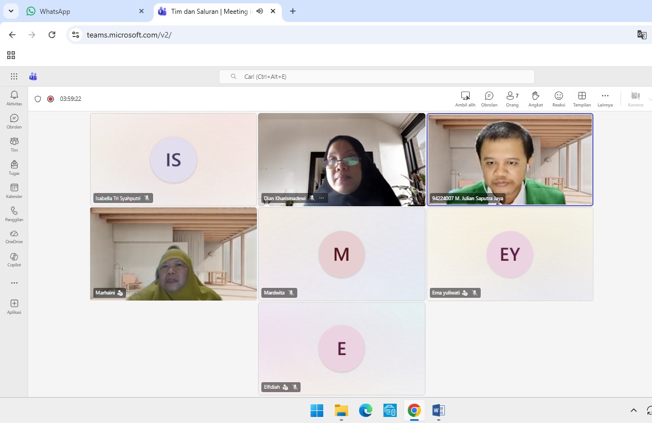Viewport: 652px width, 423px height.
Task: Click Ambil alih take control button
Action: (465, 99)
